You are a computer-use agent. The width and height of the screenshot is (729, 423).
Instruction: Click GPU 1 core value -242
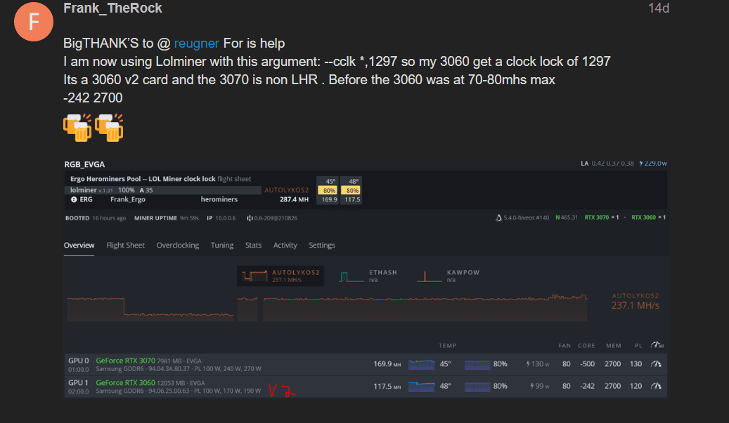(x=587, y=386)
